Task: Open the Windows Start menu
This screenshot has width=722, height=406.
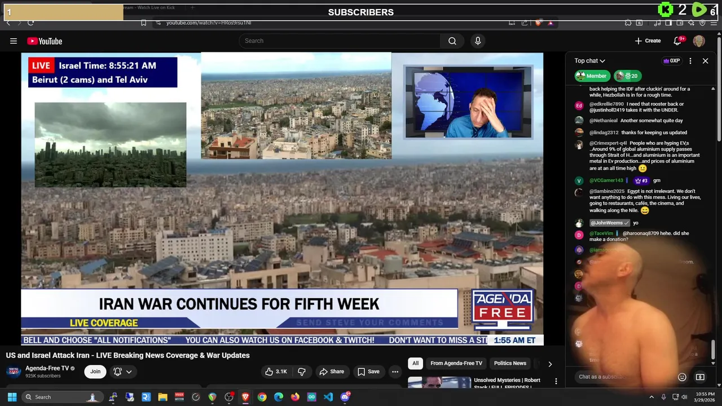Action: tap(12, 397)
